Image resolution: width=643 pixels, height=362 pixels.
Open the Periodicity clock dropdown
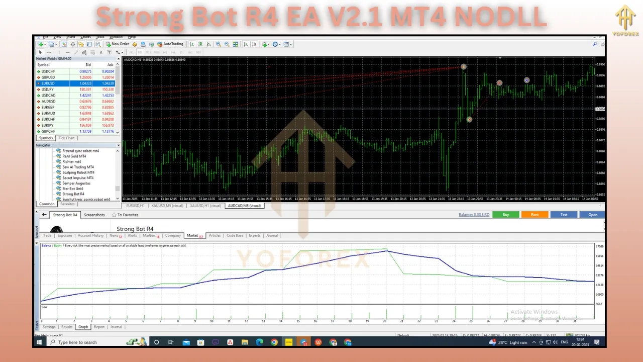click(x=276, y=44)
